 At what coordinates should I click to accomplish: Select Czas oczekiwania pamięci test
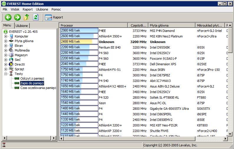click(38, 88)
